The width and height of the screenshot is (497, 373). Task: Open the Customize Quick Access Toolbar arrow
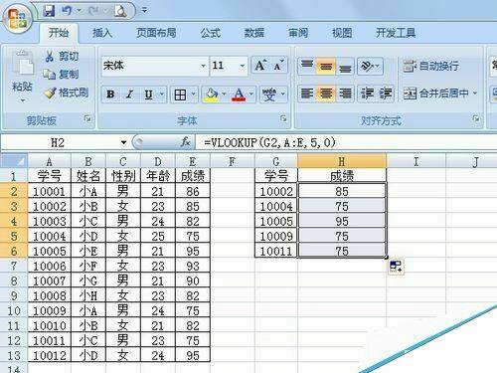(x=144, y=11)
